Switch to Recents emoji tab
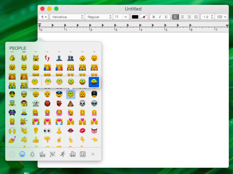Image resolution: width=233 pixels, height=174 pixels. coord(12,154)
